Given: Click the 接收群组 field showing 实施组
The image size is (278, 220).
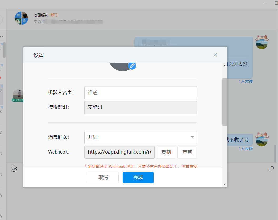Looking at the screenshot, I should pos(141,108).
